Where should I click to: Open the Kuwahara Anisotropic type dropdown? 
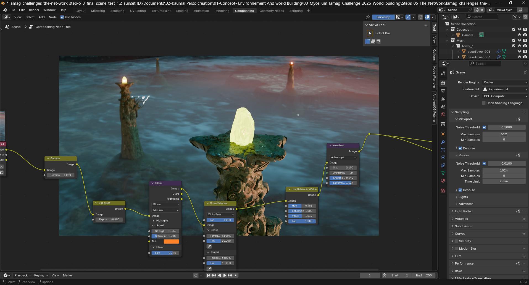[343, 157]
